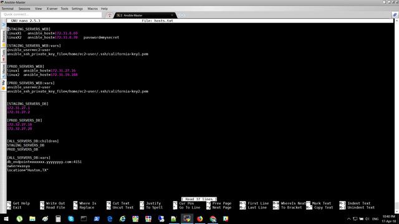399x224 pixels.
Task: Open the Windows Start menu
Action: [6, 219]
